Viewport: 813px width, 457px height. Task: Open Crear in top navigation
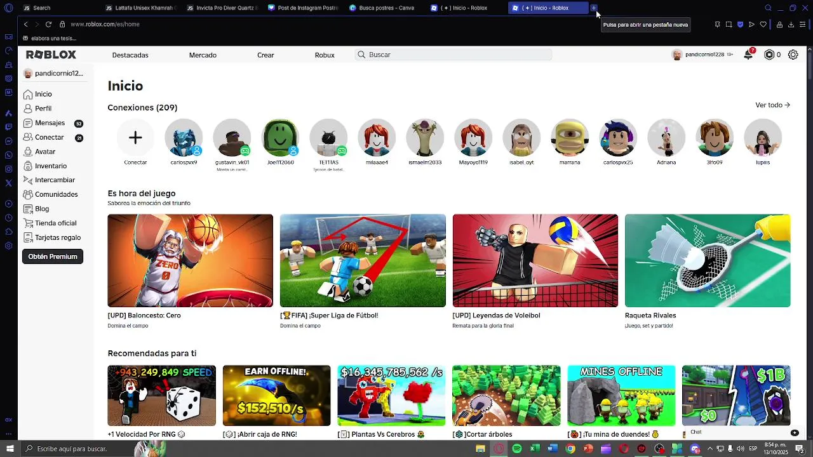click(265, 55)
